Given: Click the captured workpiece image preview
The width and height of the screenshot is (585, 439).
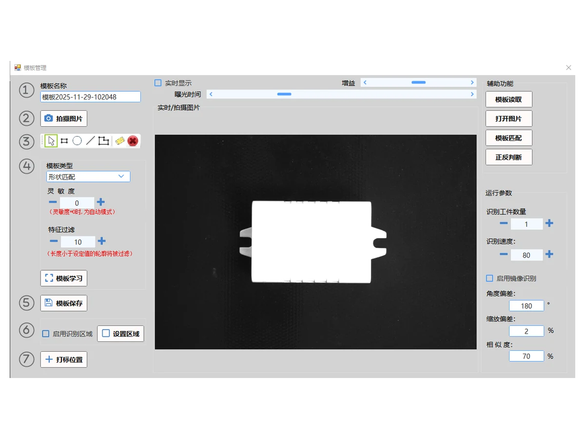Looking at the screenshot, I should point(315,242).
